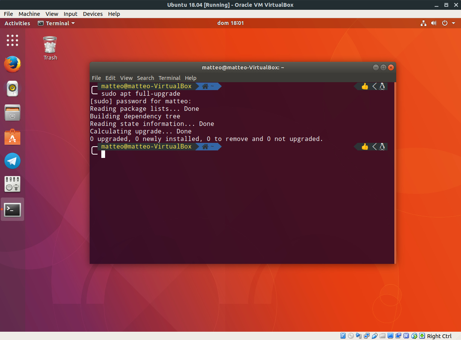Click the penguin icon on the second prompt

click(x=382, y=147)
